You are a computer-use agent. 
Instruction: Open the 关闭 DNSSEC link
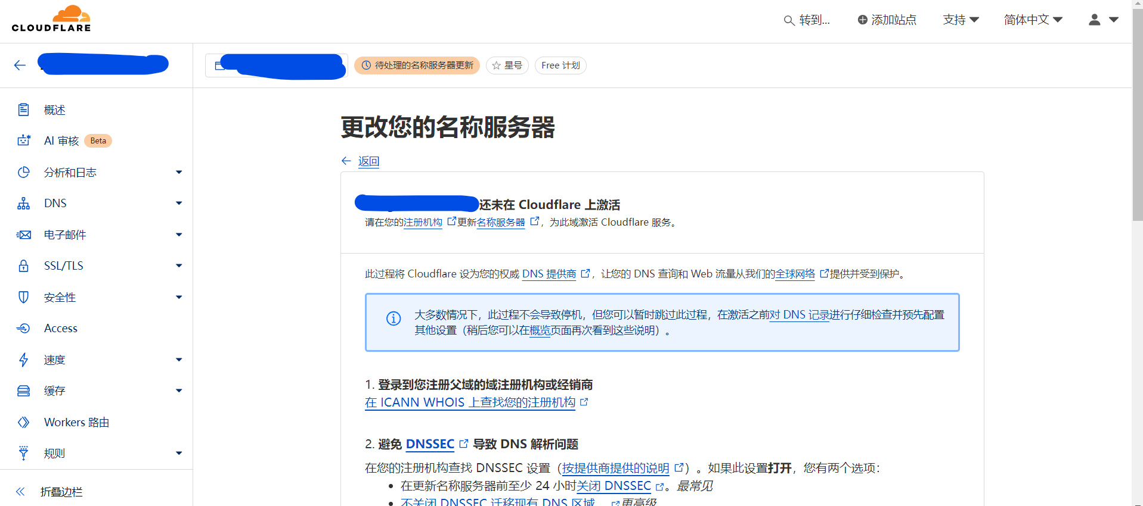(x=614, y=486)
